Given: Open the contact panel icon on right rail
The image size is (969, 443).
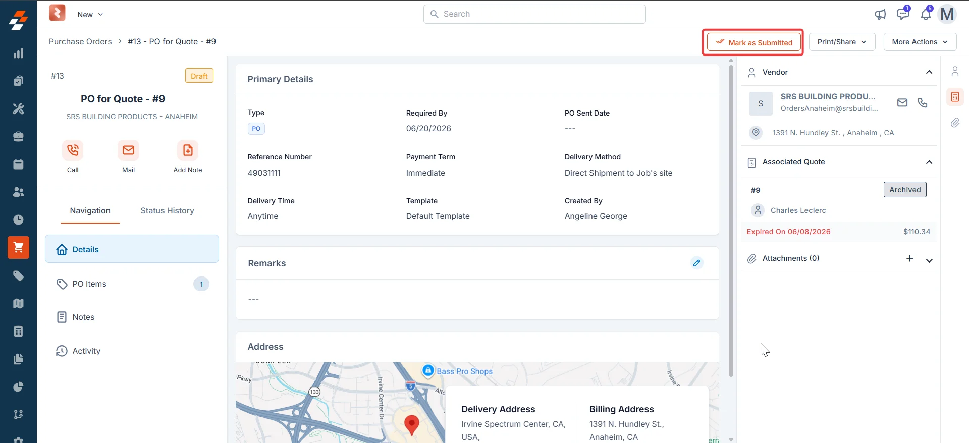Looking at the screenshot, I should pyautogui.click(x=955, y=71).
